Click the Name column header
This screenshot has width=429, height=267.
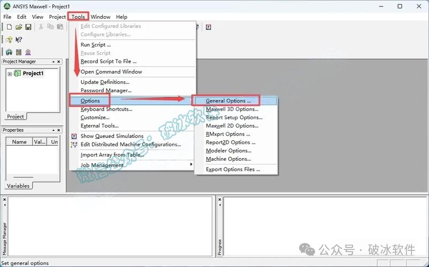[x=19, y=142]
